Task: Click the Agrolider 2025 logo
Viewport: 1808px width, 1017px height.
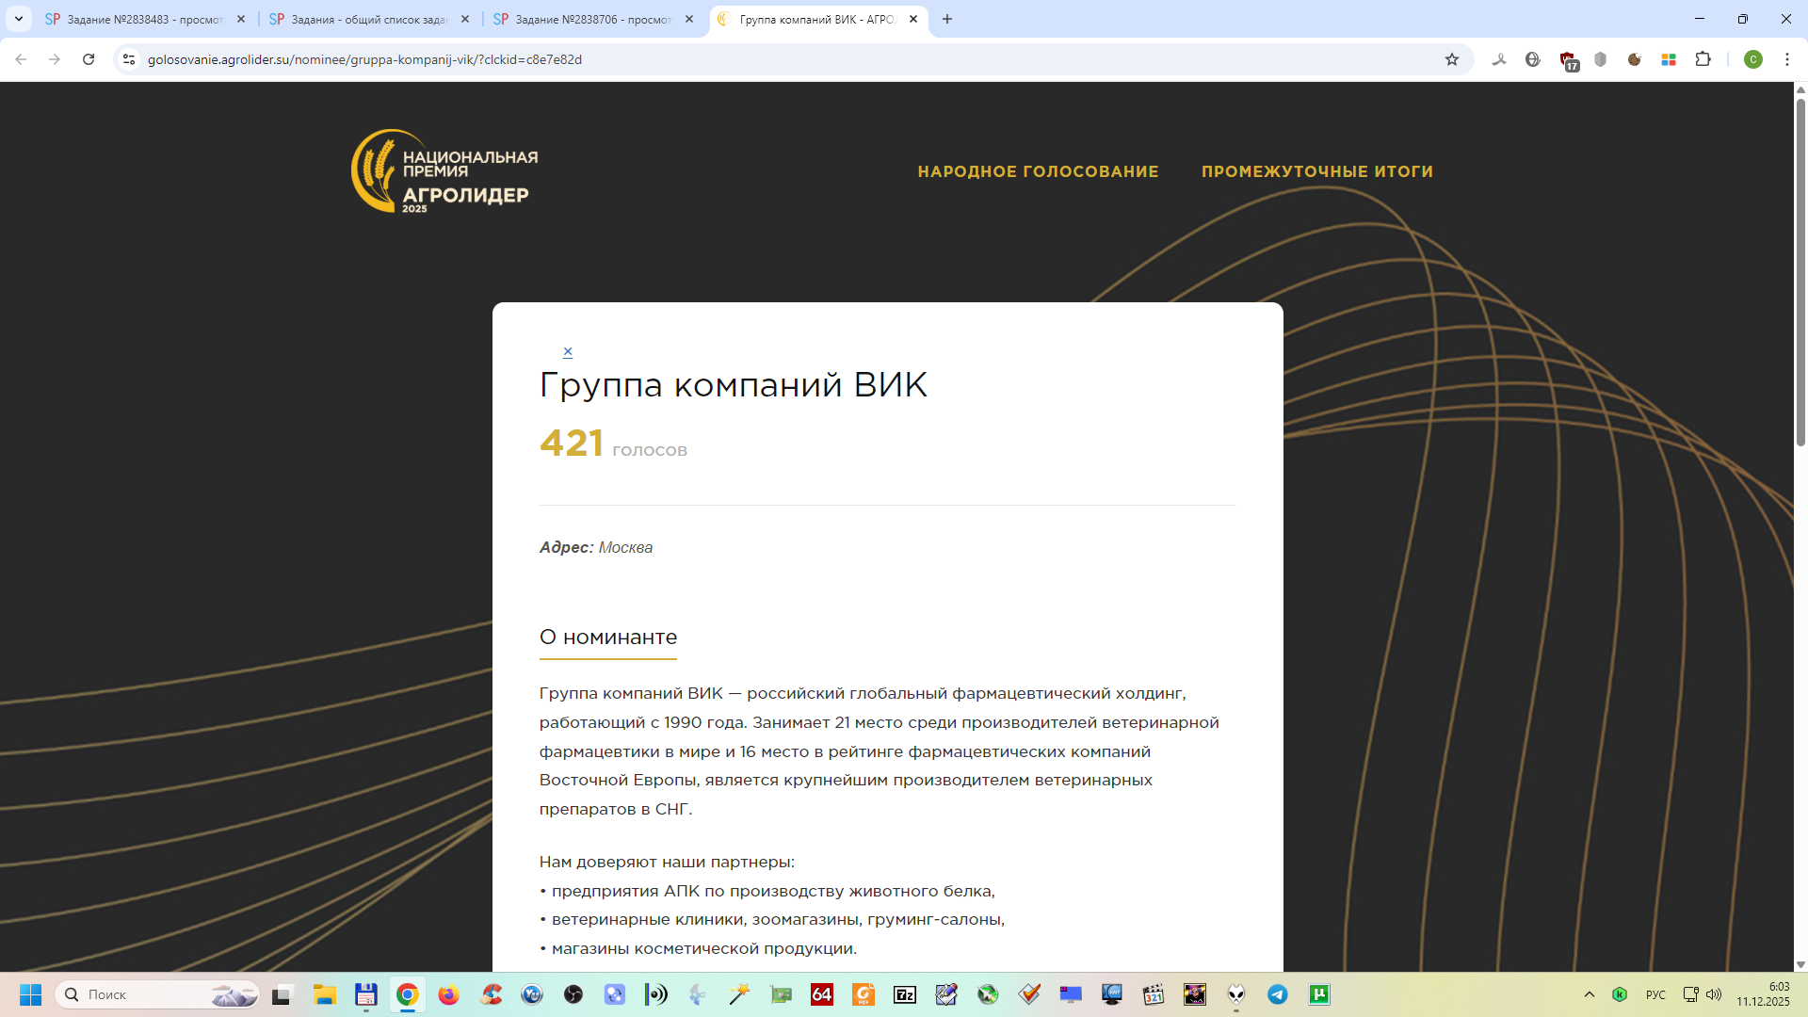Action: 444,171
